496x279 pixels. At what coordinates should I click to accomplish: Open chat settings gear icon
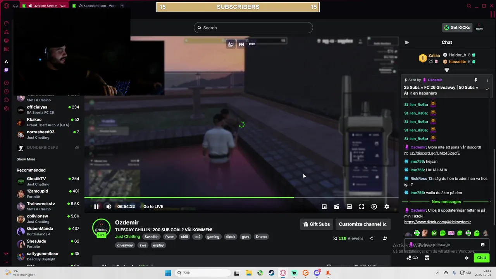467,258
